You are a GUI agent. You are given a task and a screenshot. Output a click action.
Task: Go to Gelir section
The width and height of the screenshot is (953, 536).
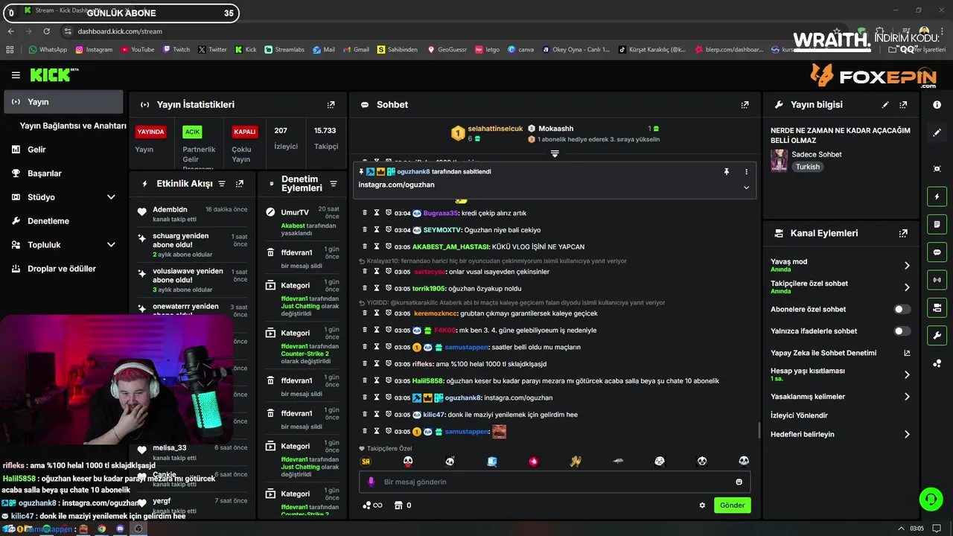click(x=64, y=150)
